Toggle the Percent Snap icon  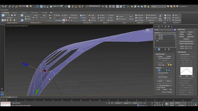click(80, 6)
